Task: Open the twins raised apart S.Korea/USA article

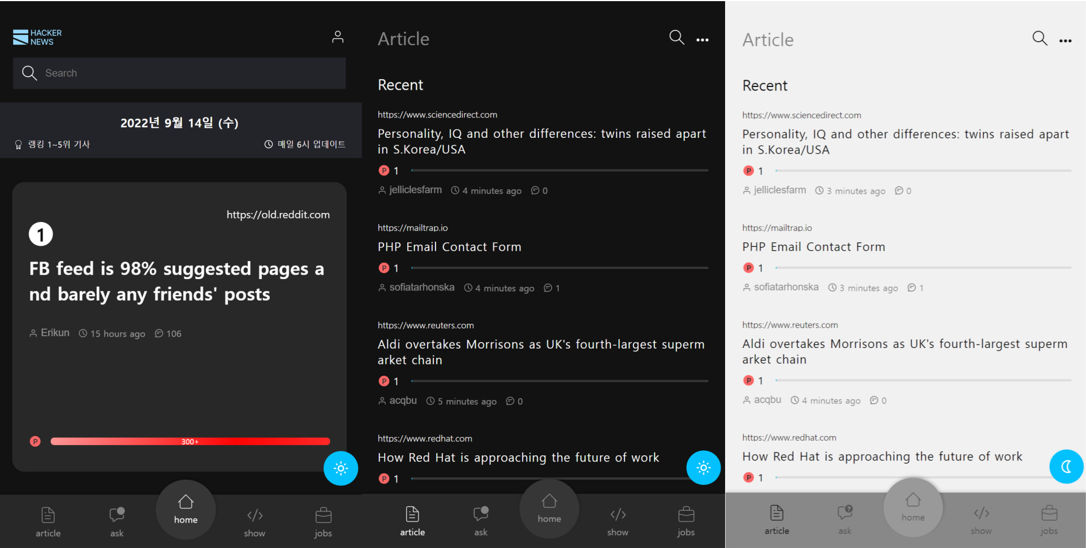Action: (541, 141)
